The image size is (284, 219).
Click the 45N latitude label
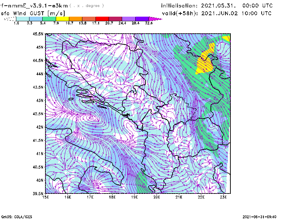(x=40, y=47)
